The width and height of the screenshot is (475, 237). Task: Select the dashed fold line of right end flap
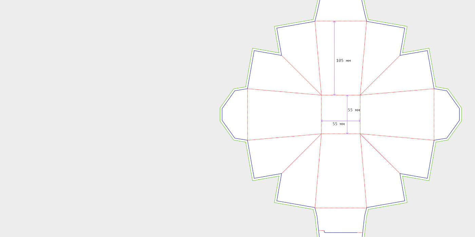pos(434,114)
